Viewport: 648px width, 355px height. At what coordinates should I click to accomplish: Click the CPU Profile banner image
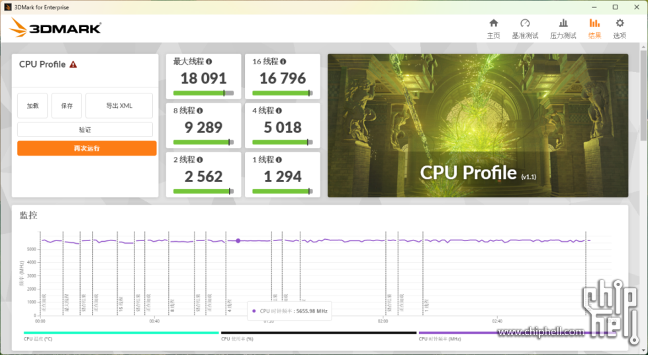(477, 125)
